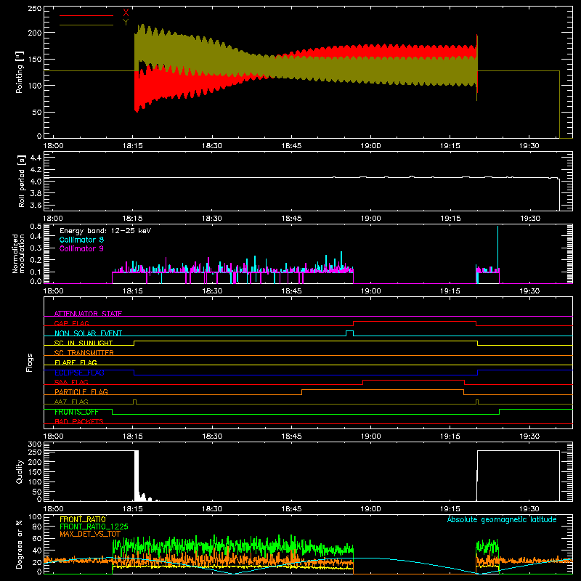Click the raised GAP_FLAG segment
Image resolution: width=581 pixels, height=581 pixels.
coord(415,322)
